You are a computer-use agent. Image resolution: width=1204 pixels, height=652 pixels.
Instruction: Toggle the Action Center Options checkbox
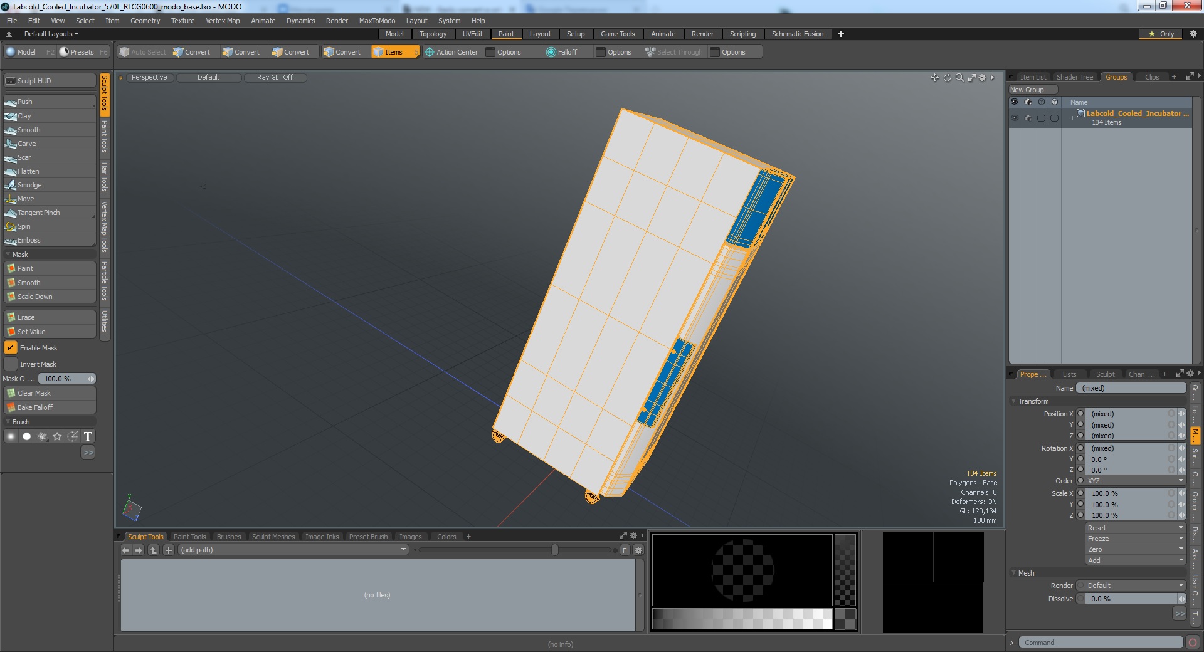point(490,52)
